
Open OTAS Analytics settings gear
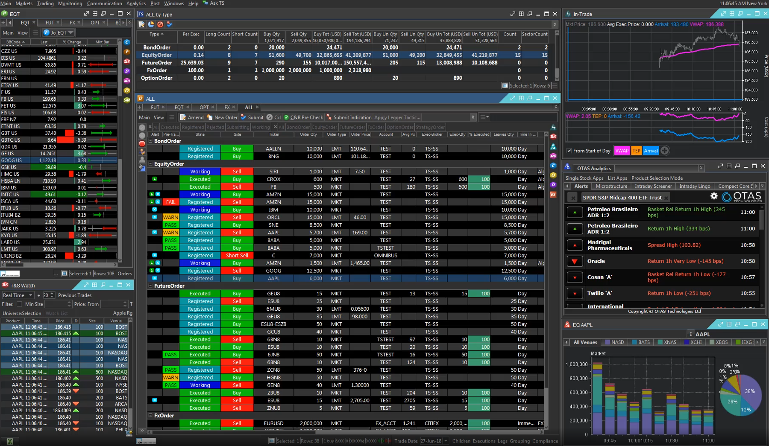click(714, 196)
